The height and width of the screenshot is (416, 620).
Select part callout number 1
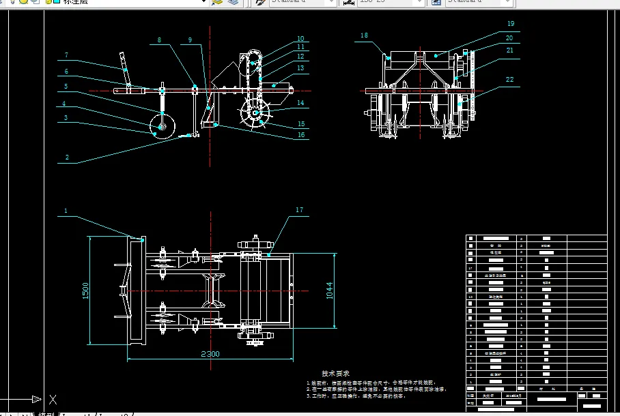point(66,211)
